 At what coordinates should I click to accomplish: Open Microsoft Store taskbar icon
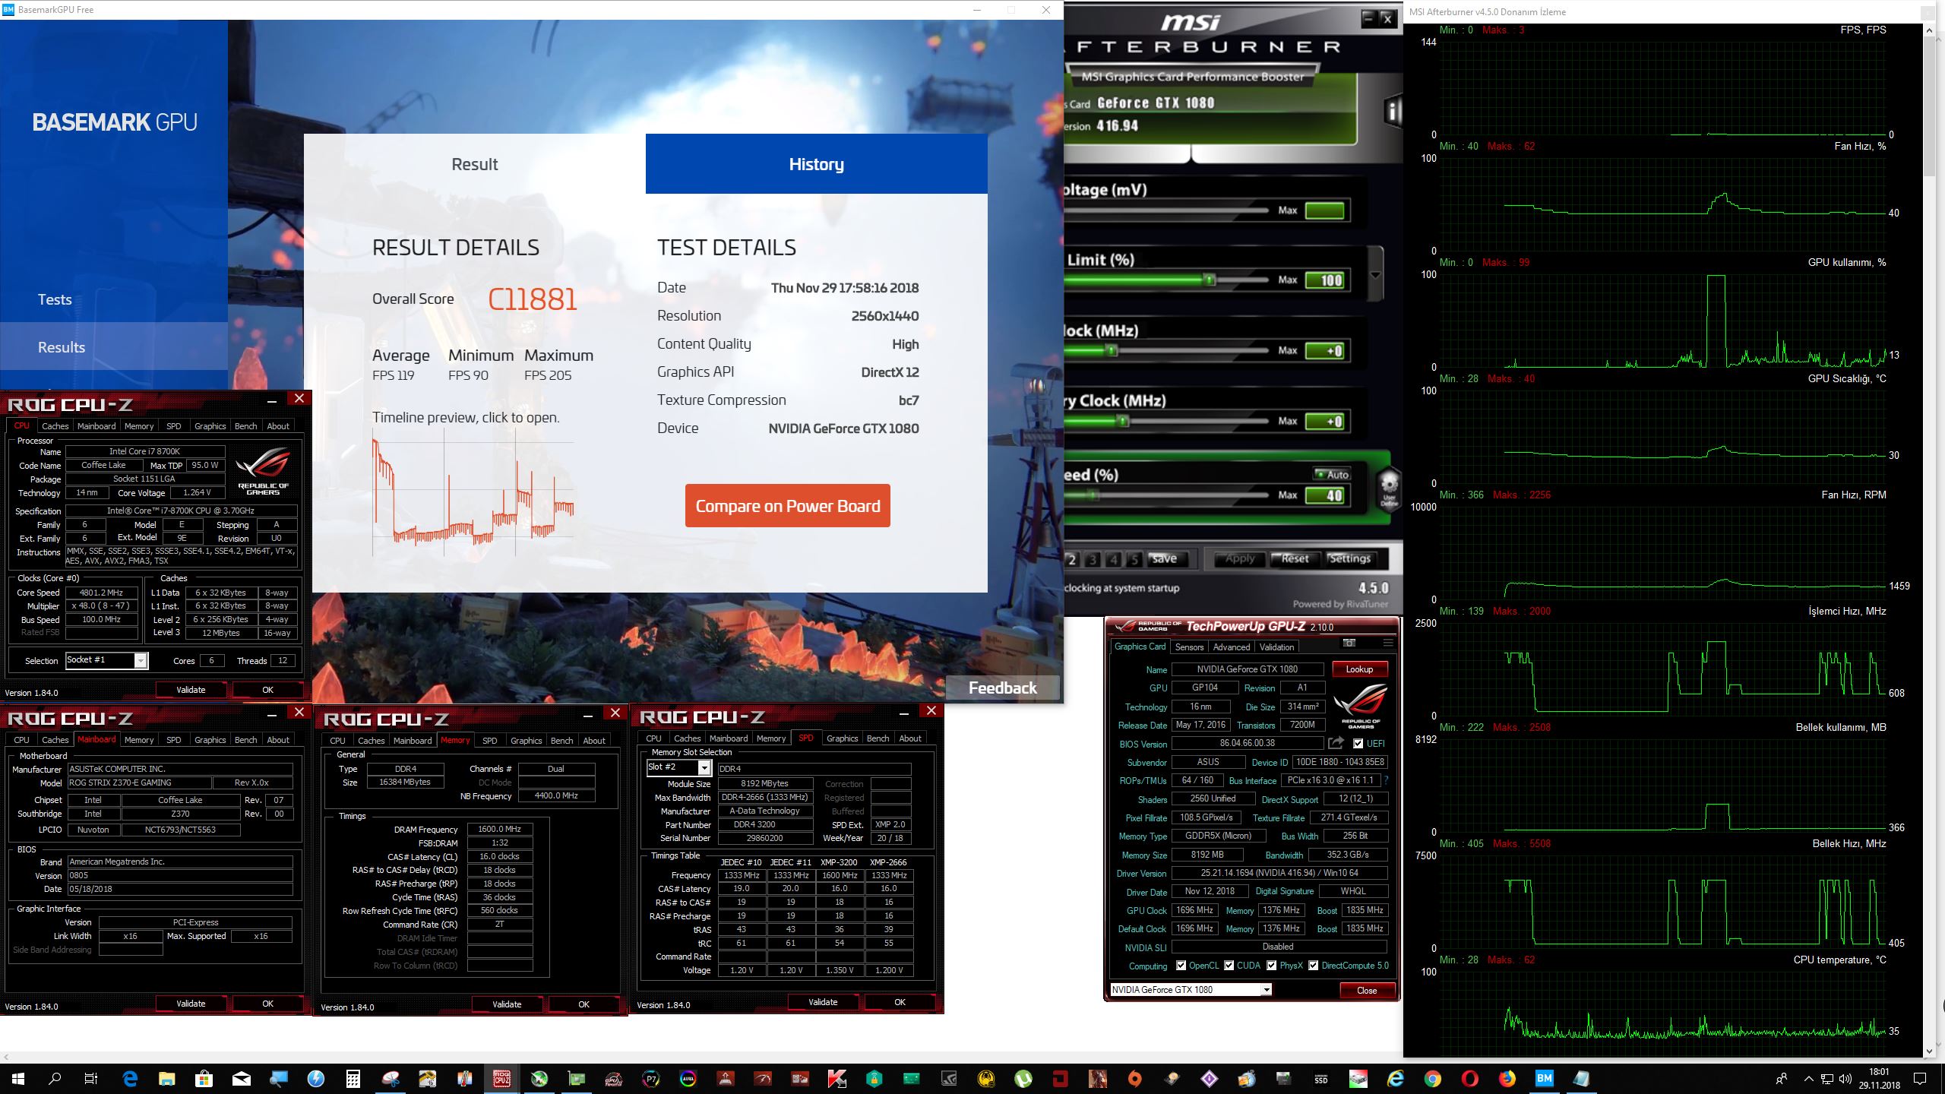tap(204, 1078)
